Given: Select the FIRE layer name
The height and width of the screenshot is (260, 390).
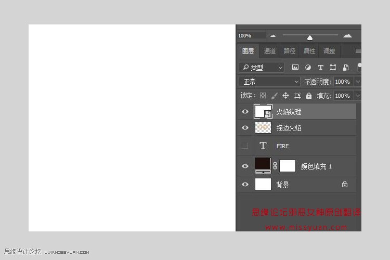Looking at the screenshot, I should [x=282, y=146].
